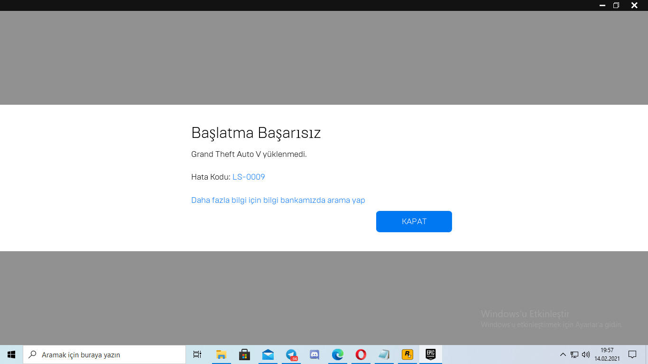Click the 'Hata Kodu:' label
Viewport: 648px width, 364px height.
pyautogui.click(x=211, y=177)
